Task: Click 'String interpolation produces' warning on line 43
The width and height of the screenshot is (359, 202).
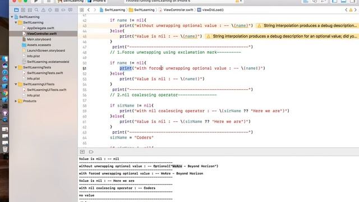Action: pyautogui.click(x=310, y=26)
